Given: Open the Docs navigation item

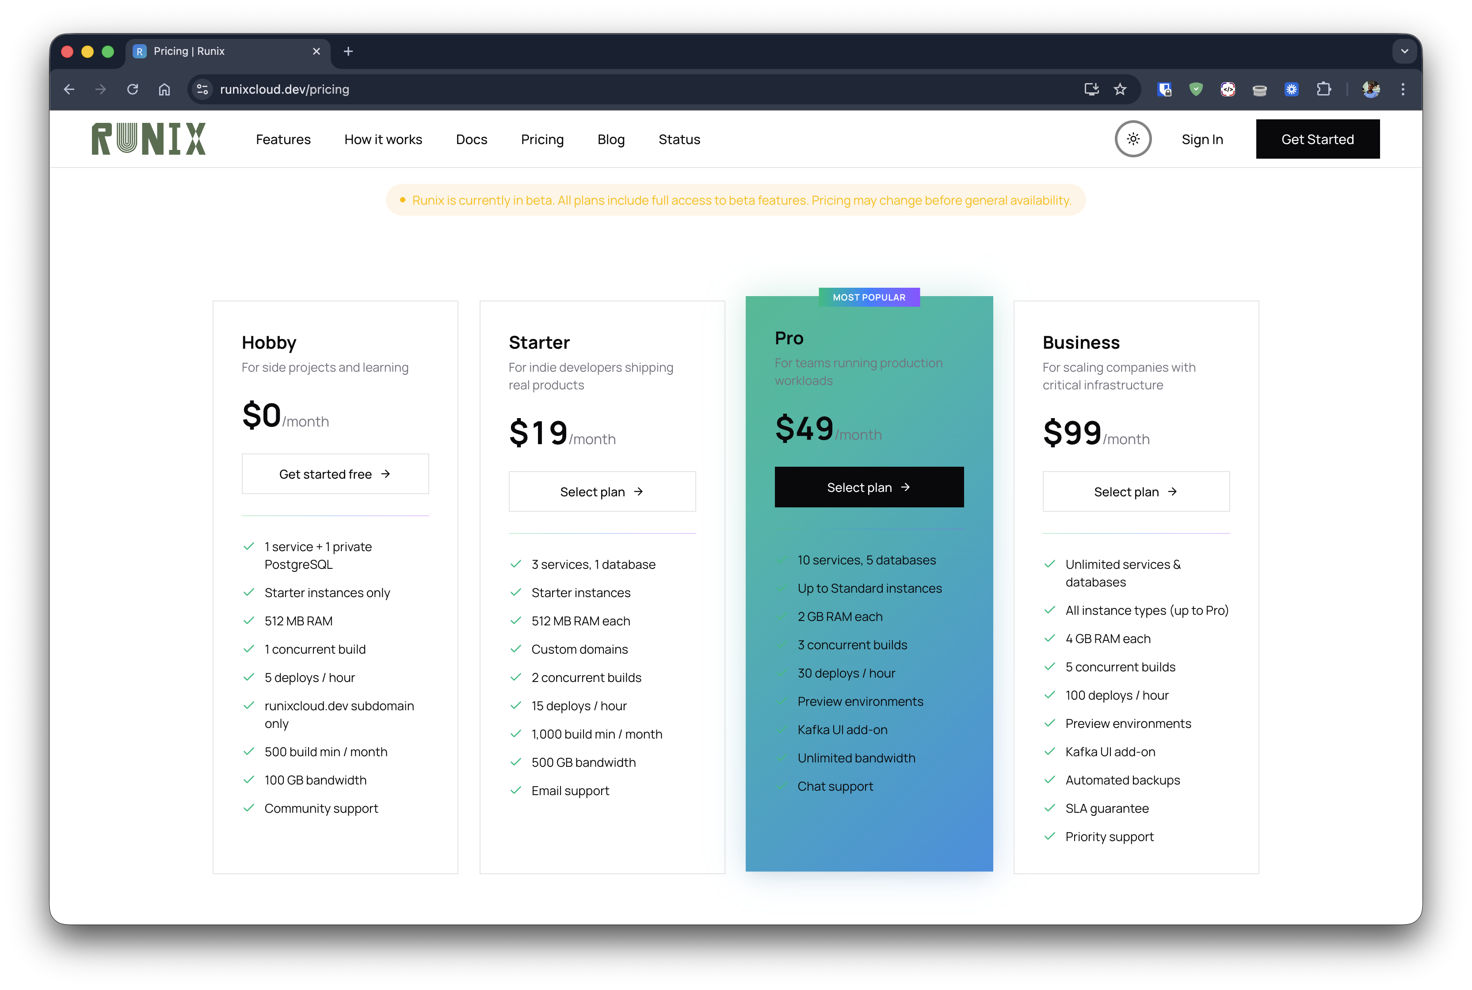Looking at the screenshot, I should (x=472, y=139).
